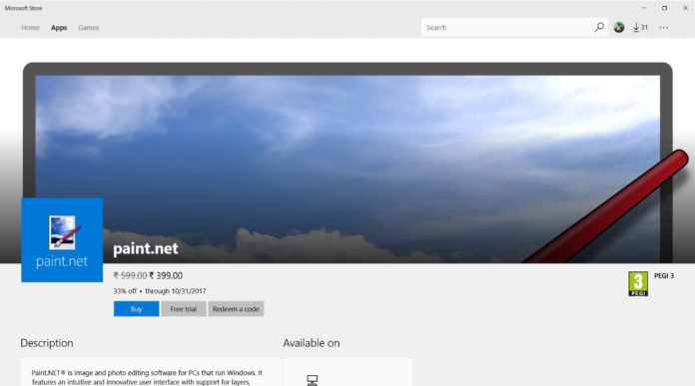The width and height of the screenshot is (695, 386).
Task: Click the PEGI 3 rating badge
Action: pos(638,283)
